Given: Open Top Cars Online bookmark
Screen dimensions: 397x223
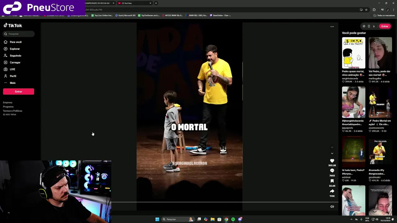Looking at the screenshot, I should point(102,15).
